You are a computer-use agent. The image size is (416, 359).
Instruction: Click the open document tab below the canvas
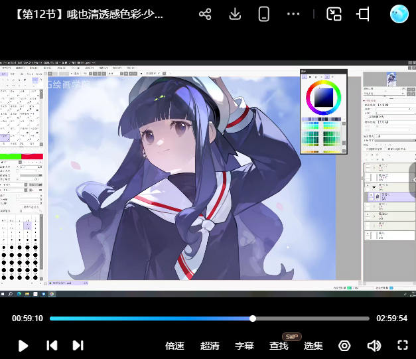(x=68, y=283)
